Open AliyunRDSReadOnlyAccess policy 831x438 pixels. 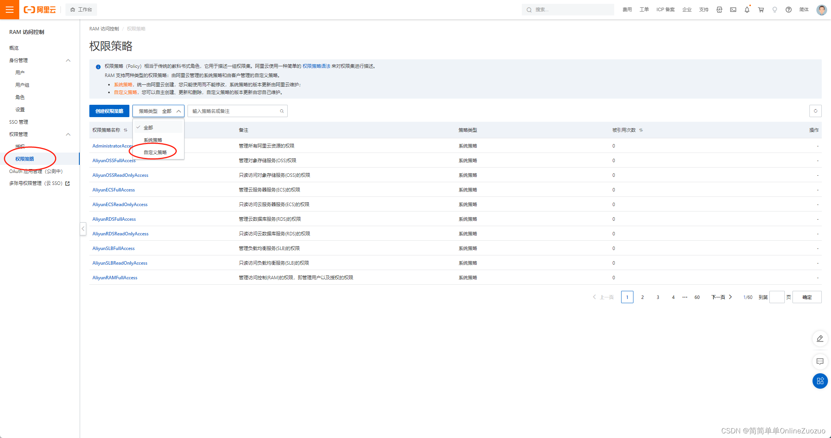120,234
